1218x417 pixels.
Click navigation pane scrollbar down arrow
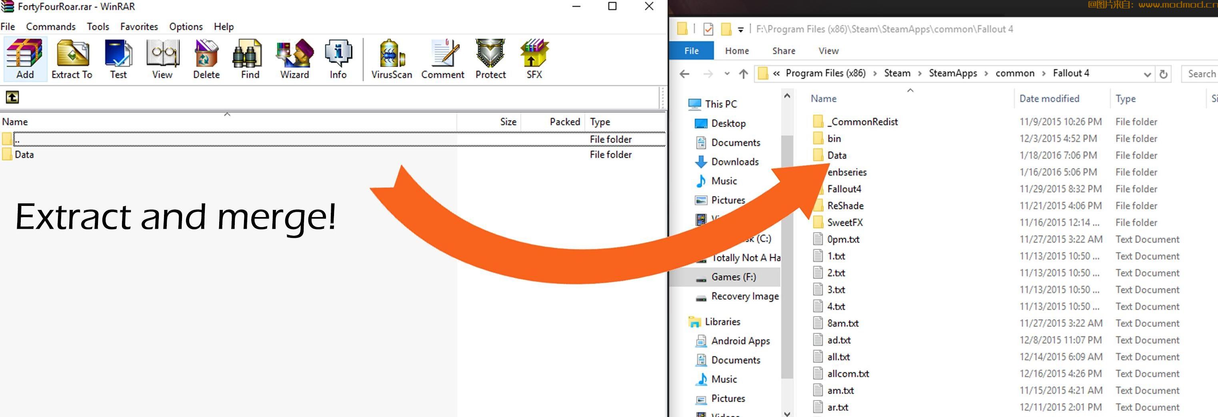coord(787,413)
